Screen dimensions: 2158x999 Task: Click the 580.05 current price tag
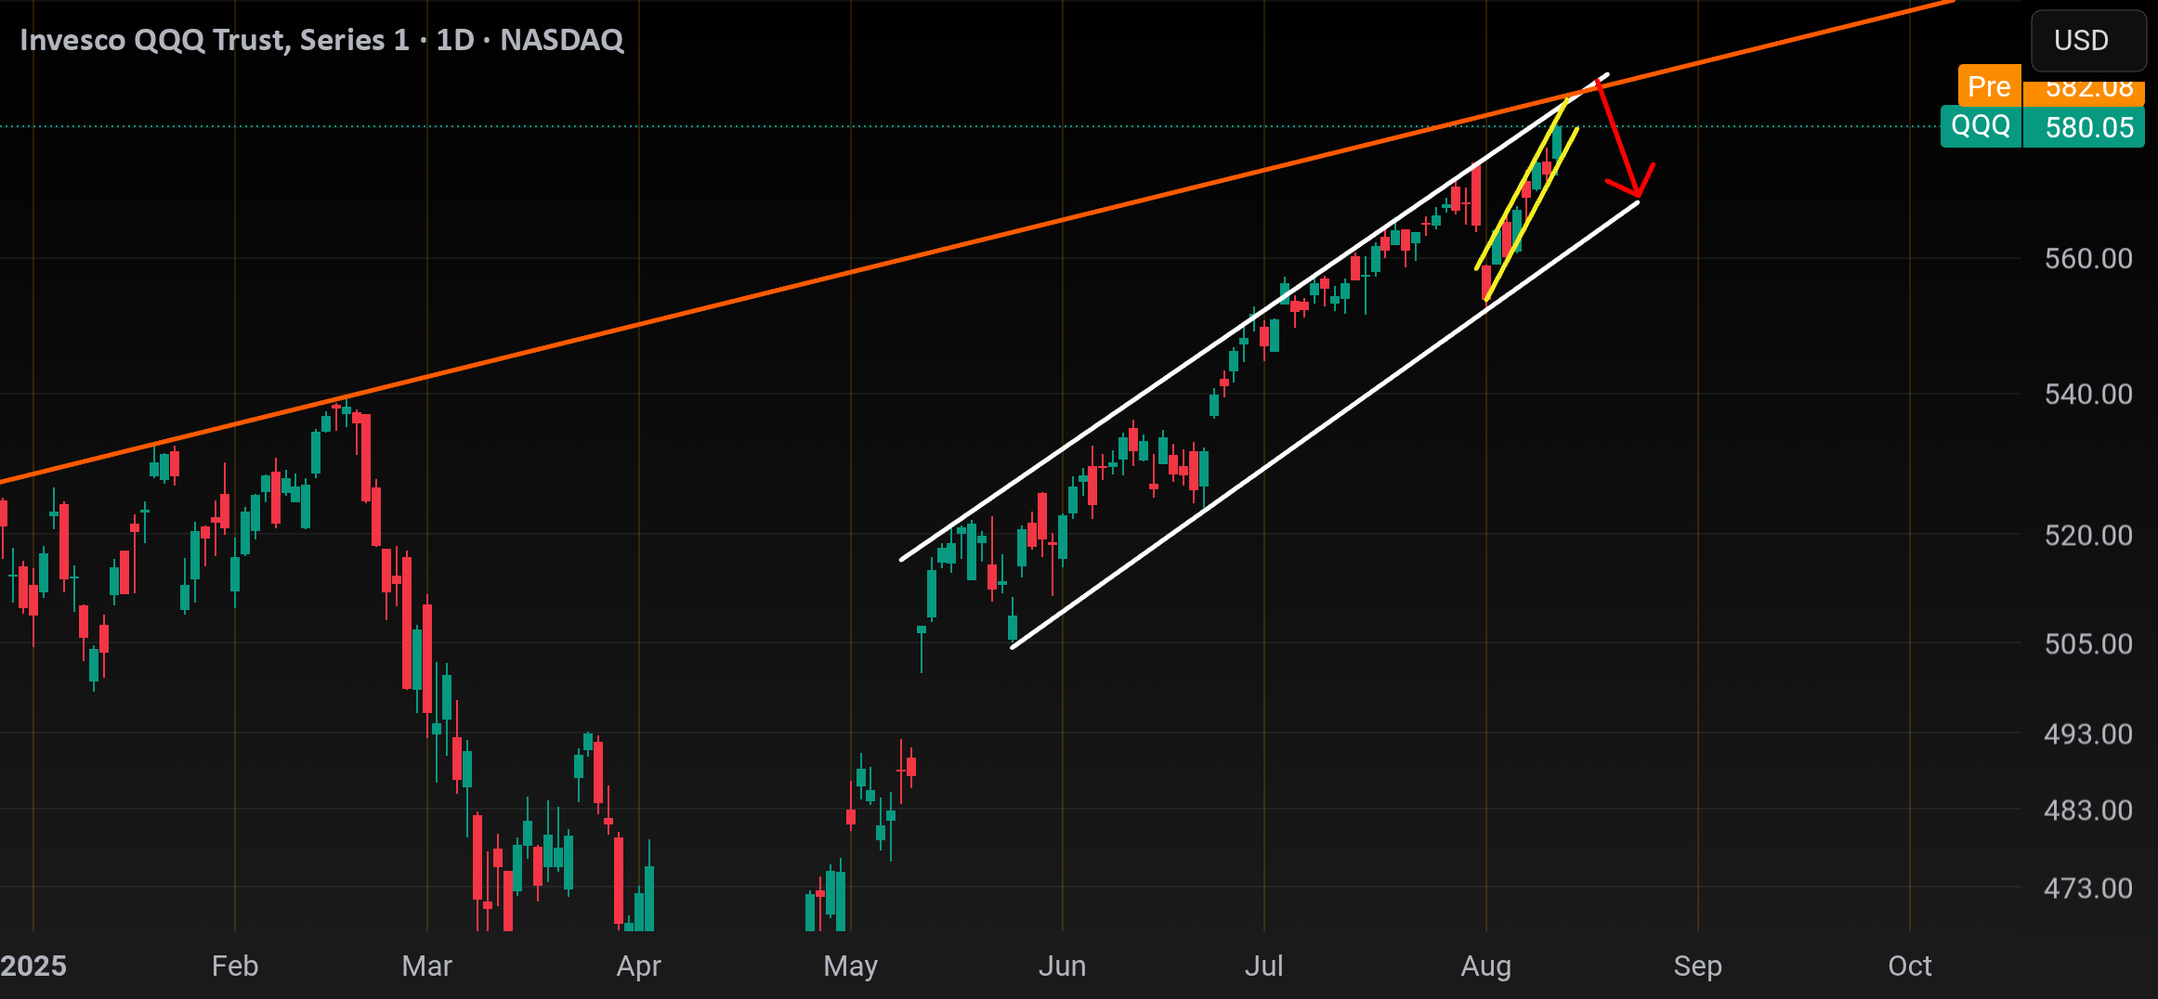click(x=2084, y=126)
